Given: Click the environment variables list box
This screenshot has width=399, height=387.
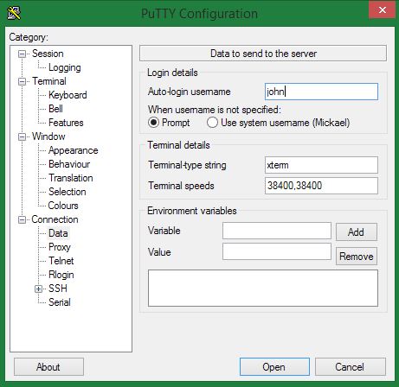Looking at the screenshot, I should pos(263,288).
